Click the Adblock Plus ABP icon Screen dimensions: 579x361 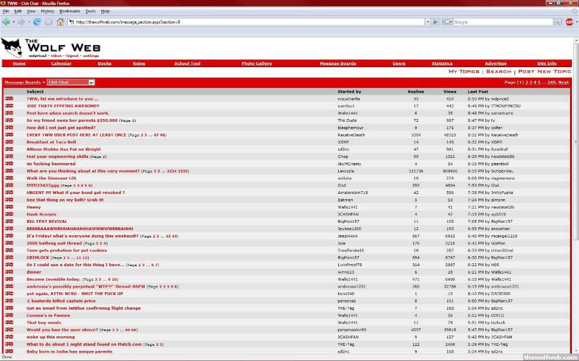[569, 22]
